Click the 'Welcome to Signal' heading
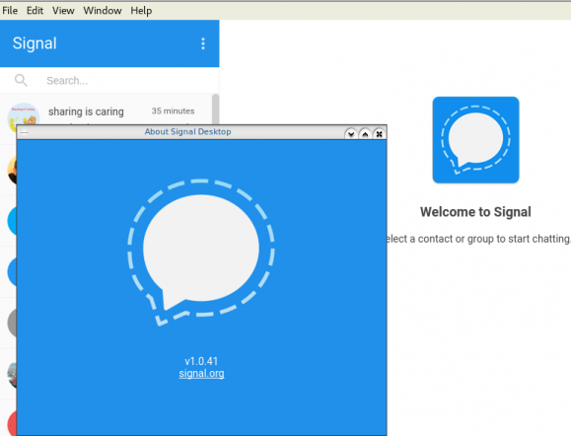The image size is (571, 436). [x=475, y=212]
